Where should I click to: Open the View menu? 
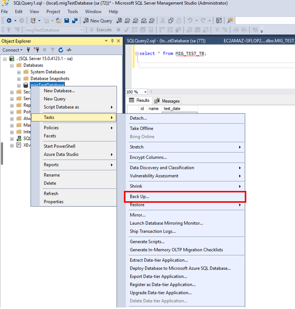coord(34,12)
